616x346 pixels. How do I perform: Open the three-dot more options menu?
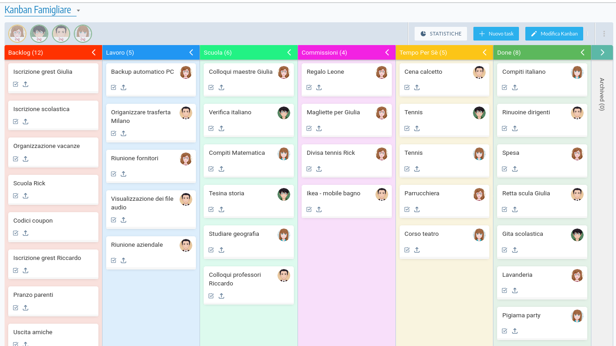click(604, 34)
